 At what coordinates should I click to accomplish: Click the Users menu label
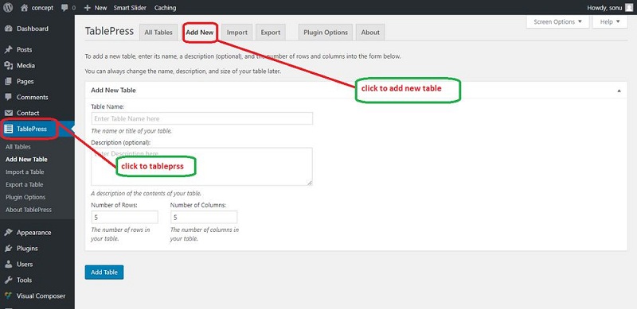(x=25, y=264)
